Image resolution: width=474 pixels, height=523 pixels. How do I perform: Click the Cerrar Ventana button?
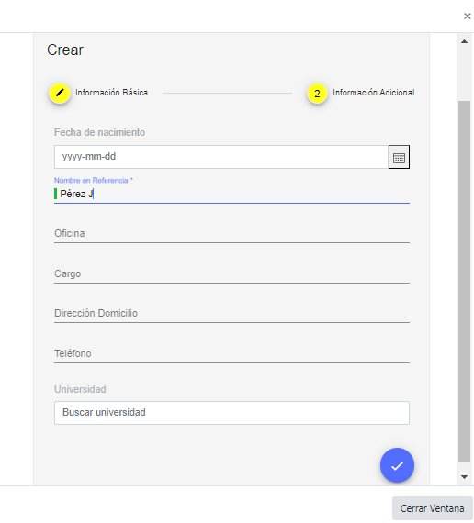coord(433,508)
